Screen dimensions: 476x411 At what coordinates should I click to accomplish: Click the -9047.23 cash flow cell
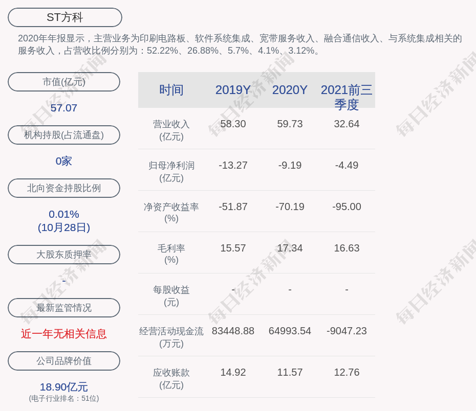click(347, 331)
